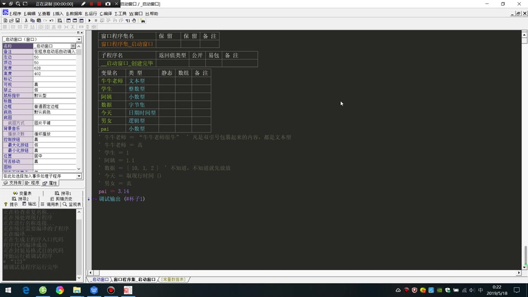
Task: Open the F.程序 menu
Action: [x=15, y=13]
